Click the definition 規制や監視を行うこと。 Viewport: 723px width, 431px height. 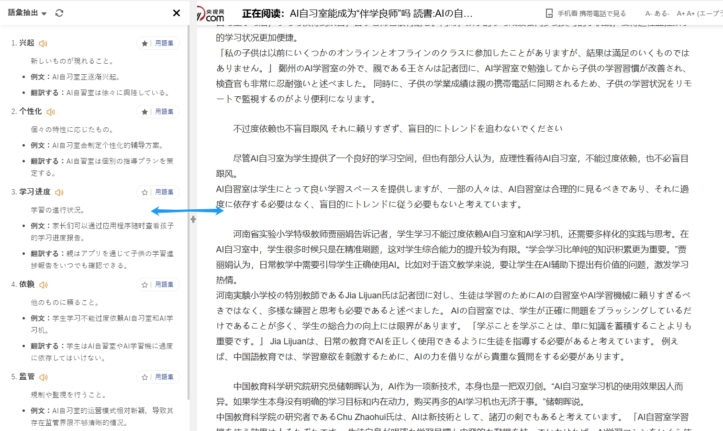(69, 395)
